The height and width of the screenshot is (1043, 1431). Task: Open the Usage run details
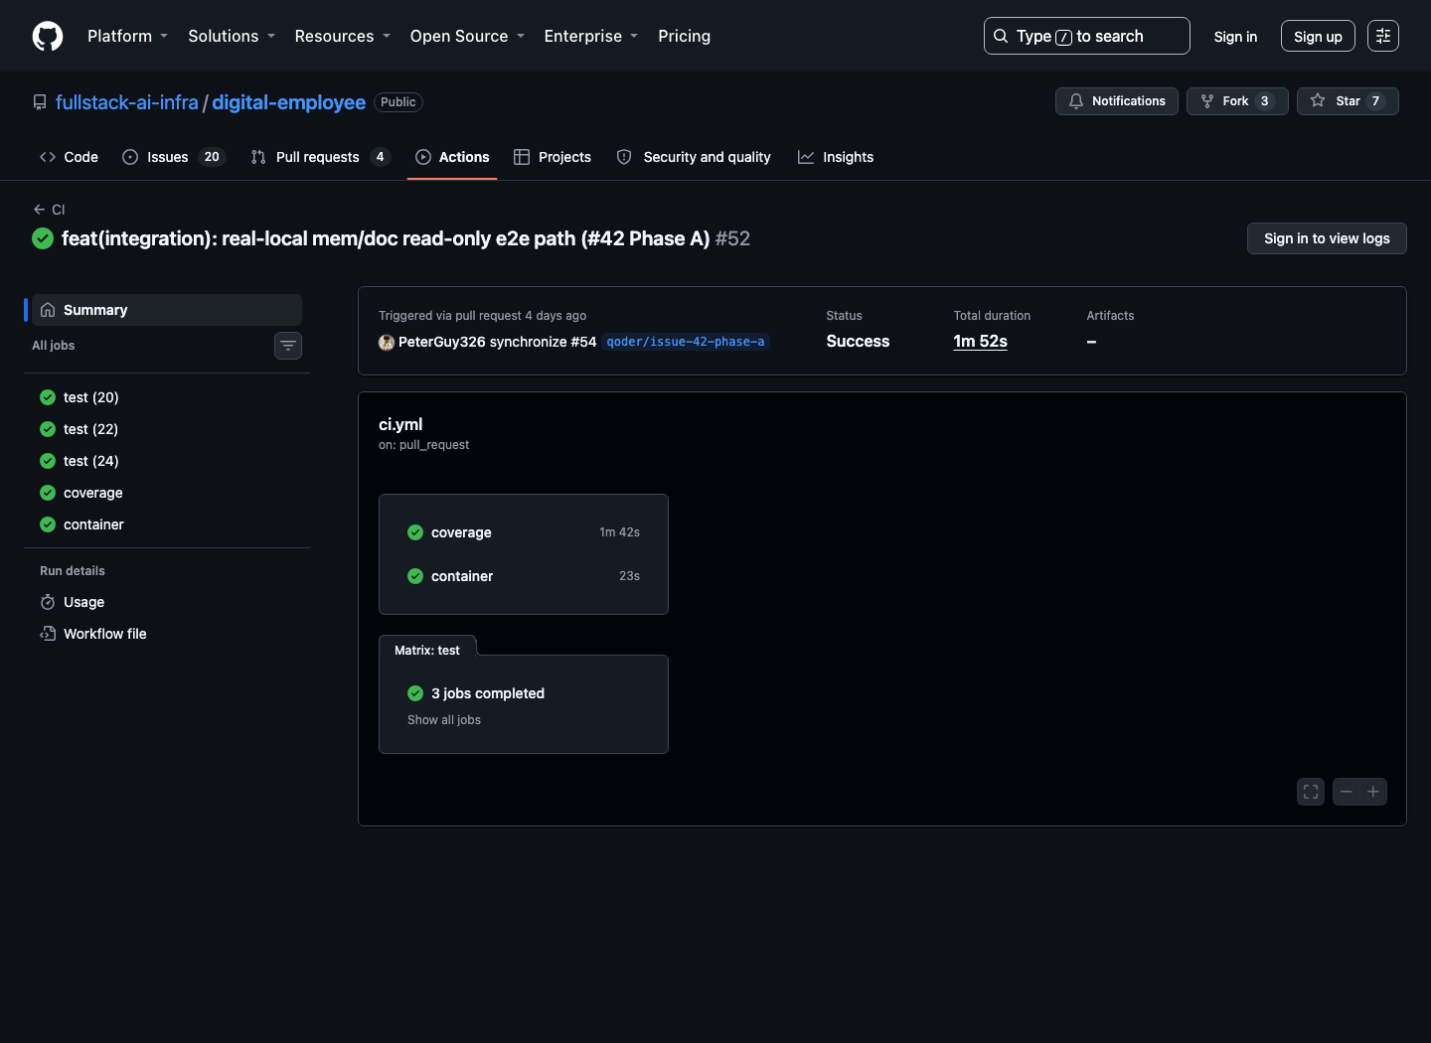point(167,602)
